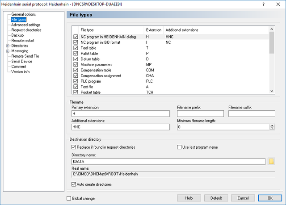The width and height of the screenshot is (286, 205).
Task: Toggle the Datum table checkbox
Action: tap(76, 59)
